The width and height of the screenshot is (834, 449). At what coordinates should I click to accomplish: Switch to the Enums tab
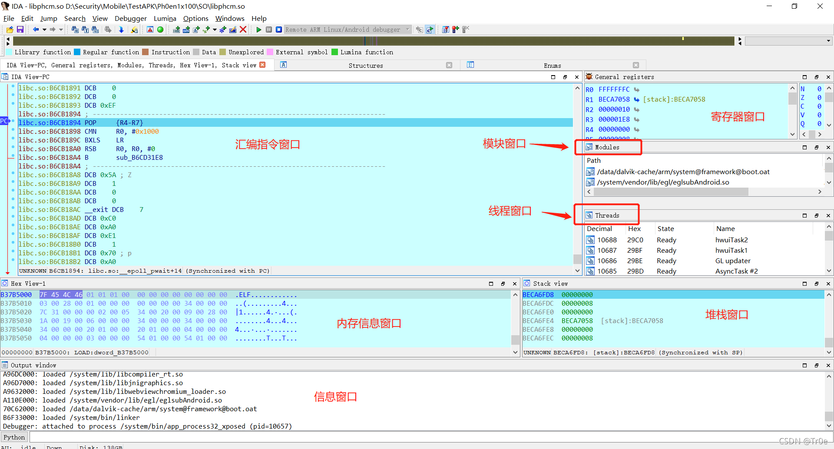pos(552,65)
